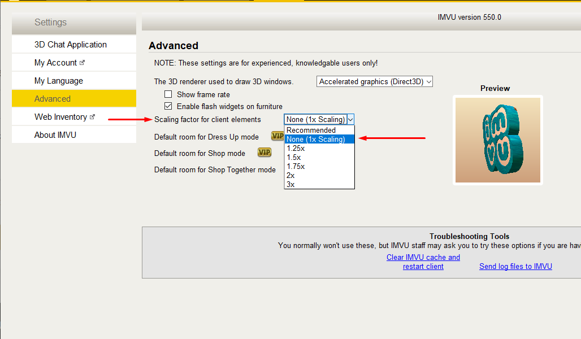Click VIP badge next to Dress Up mode

tap(278, 136)
